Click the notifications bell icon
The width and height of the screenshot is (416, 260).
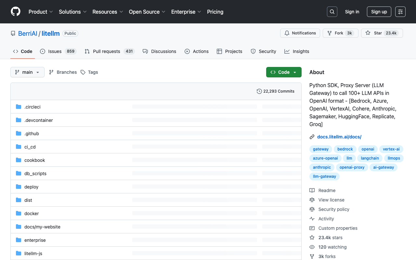287,33
